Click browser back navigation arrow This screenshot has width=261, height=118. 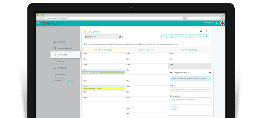[x=39, y=18]
